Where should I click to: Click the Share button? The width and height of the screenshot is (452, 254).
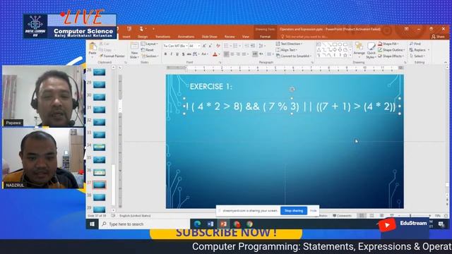tap(438, 37)
